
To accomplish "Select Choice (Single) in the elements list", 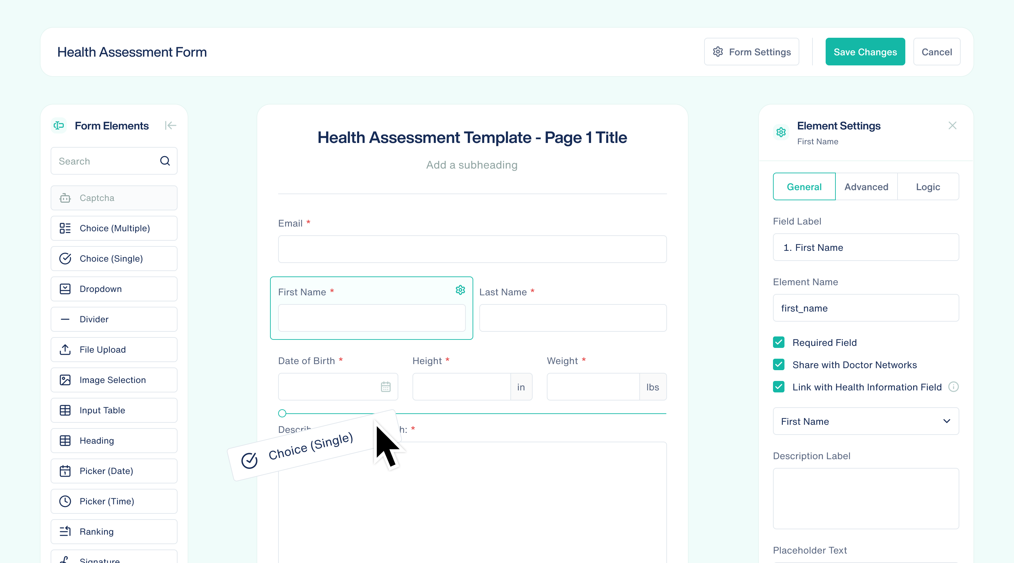I will point(114,258).
